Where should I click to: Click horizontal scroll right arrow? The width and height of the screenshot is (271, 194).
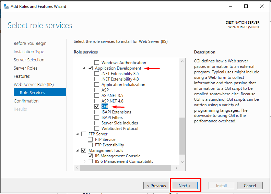(176, 168)
